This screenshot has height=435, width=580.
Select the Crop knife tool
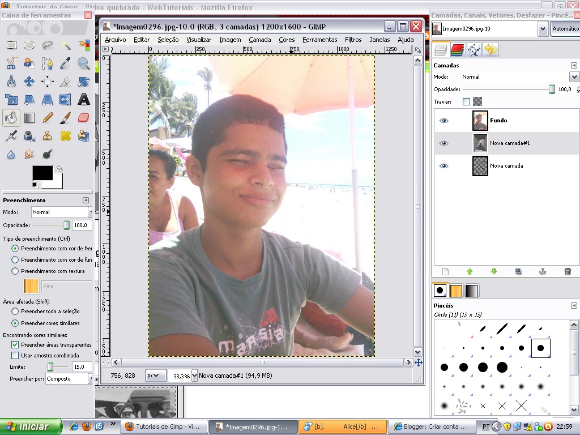66,82
